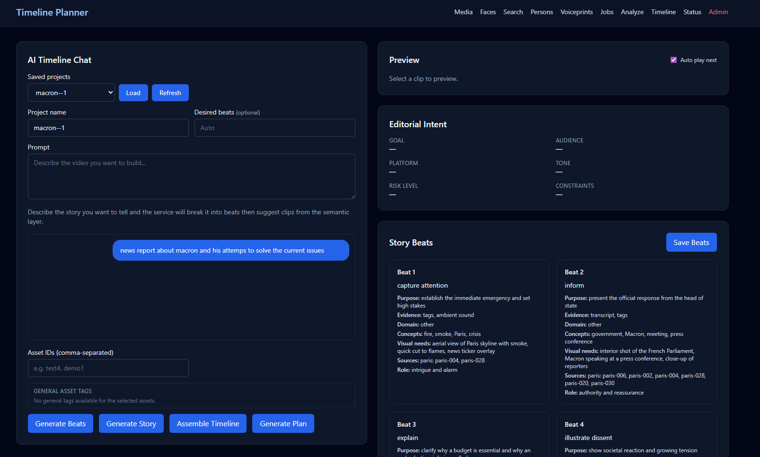Open the Jobs nav link
The image size is (760, 457).
pyautogui.click(x=607, y=12)
